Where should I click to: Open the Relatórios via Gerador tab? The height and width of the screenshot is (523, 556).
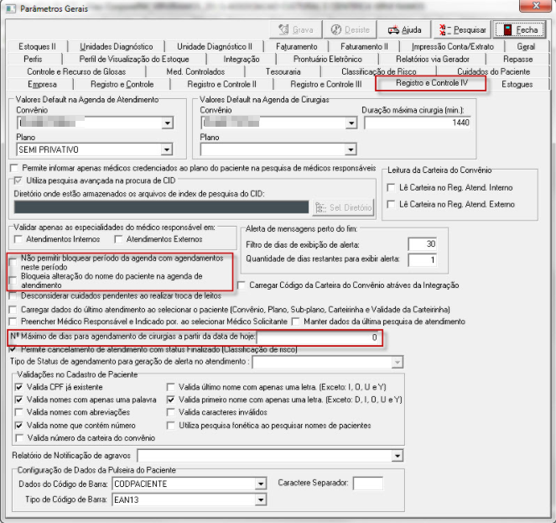click(x=432, y=59)
